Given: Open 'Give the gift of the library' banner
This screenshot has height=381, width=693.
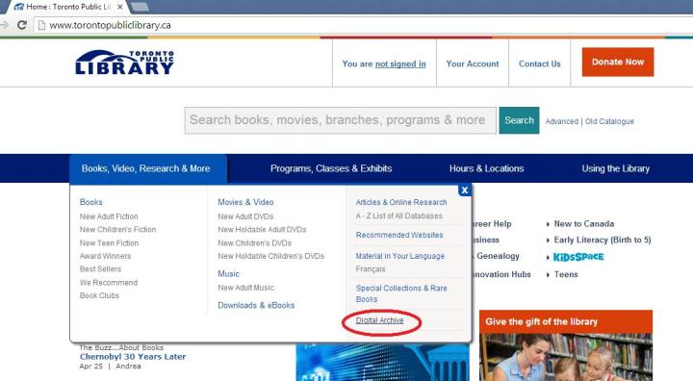Looking at the screenshot, I should pyautogui.click(x=566, y=321).
